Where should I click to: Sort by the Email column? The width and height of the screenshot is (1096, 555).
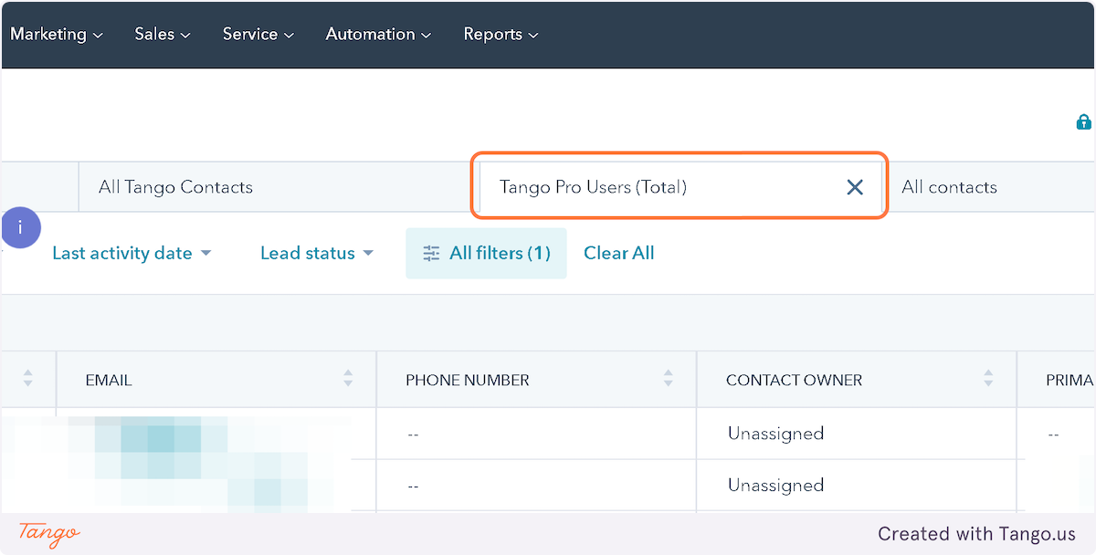(x=348, y=378)
